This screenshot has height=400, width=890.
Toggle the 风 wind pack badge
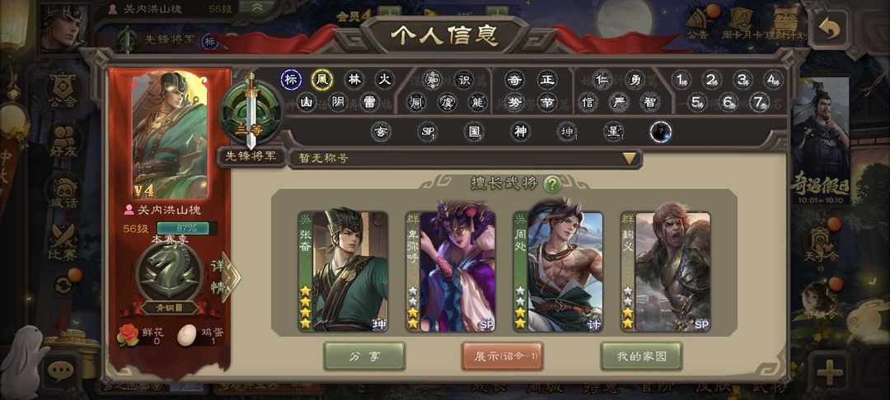tap(322, 79)
